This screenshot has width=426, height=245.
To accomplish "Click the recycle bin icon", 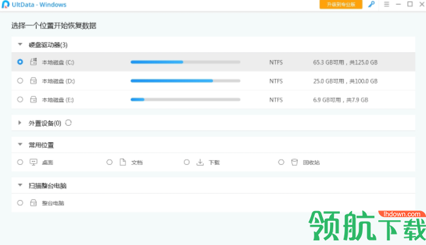I will (x=295, y=162).
